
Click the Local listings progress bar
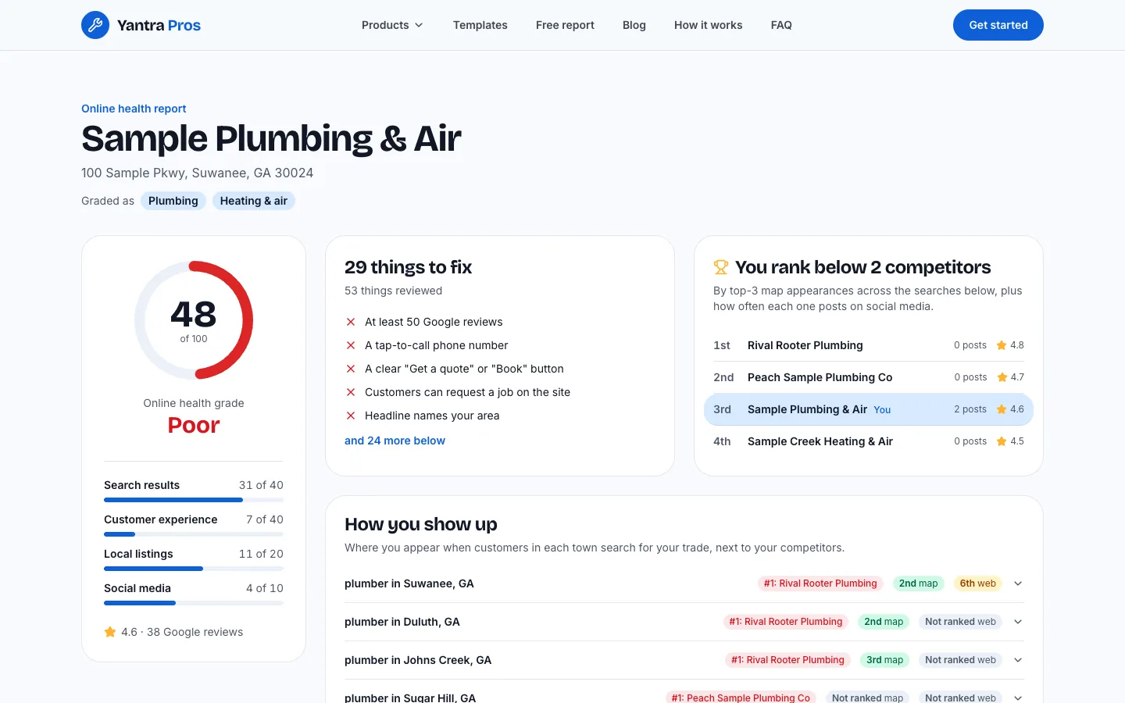(194, 569)
